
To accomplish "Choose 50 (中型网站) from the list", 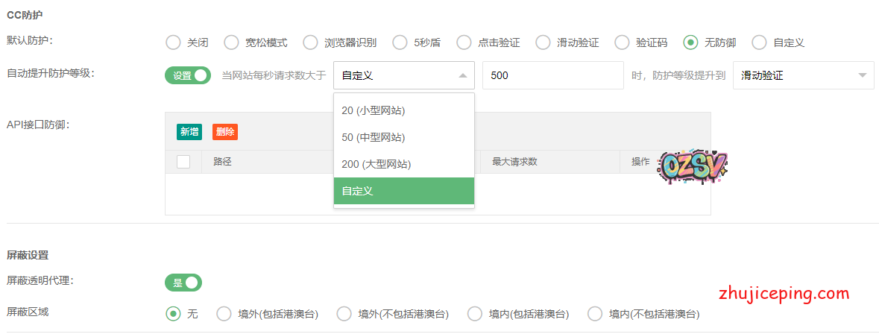I will 403,137.
